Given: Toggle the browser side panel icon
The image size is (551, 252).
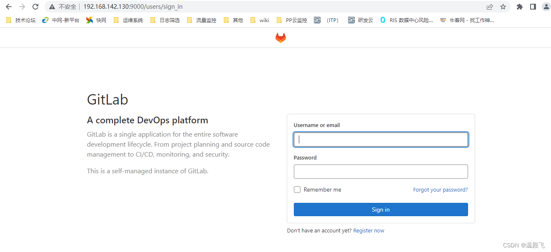Looking at the screenshot, I should [x=533, y=7].
